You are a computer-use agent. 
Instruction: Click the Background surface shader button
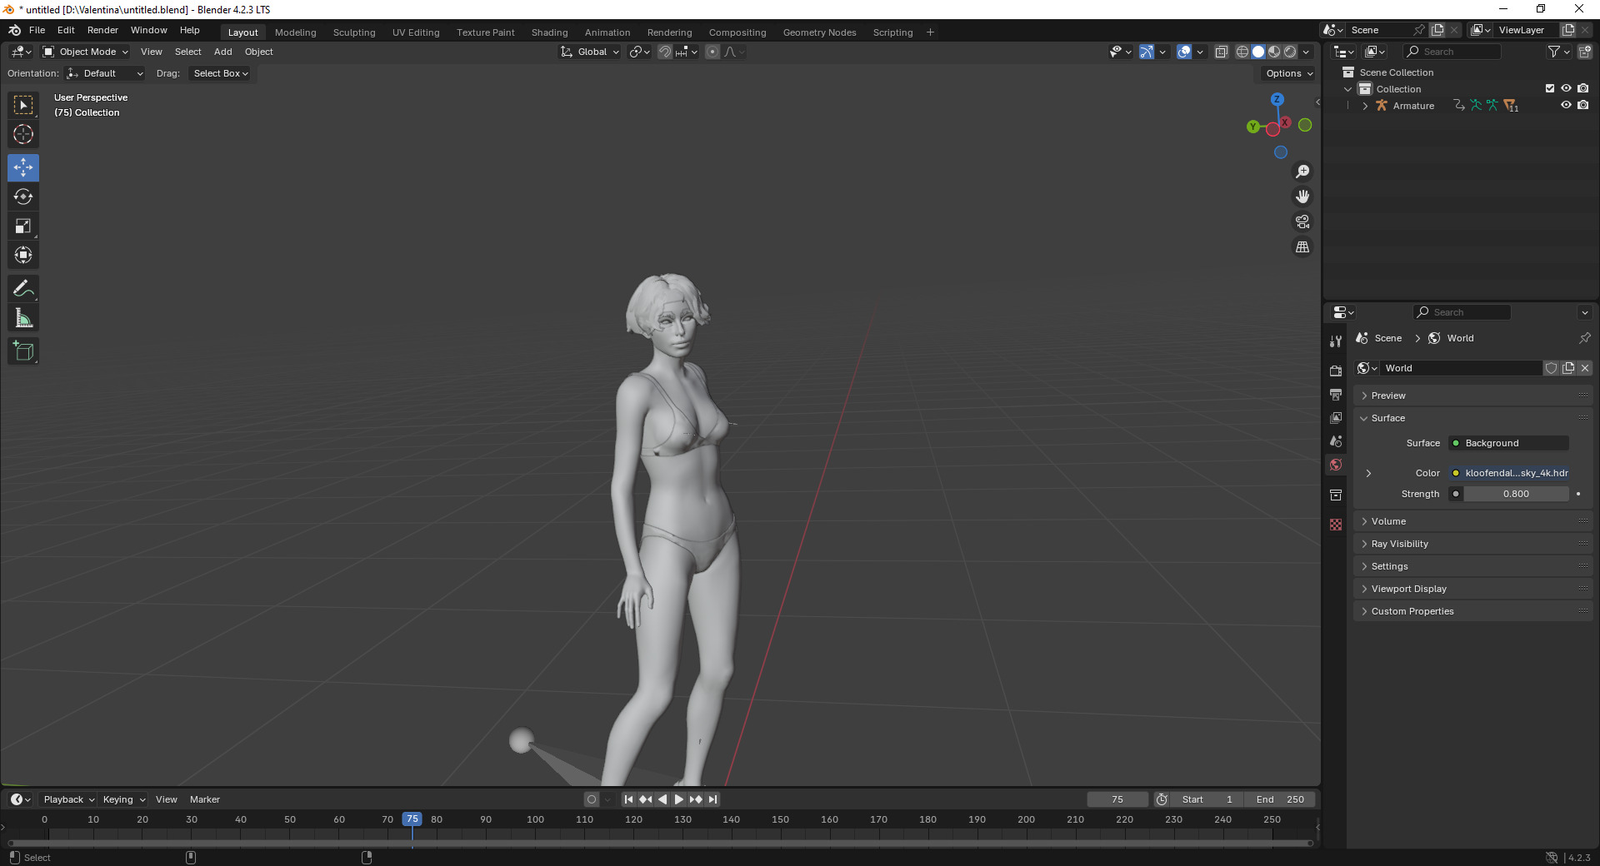(1509, 443)
